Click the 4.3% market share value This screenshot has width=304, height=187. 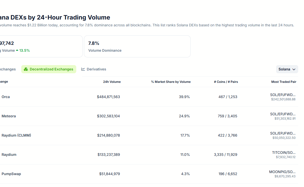186,174
